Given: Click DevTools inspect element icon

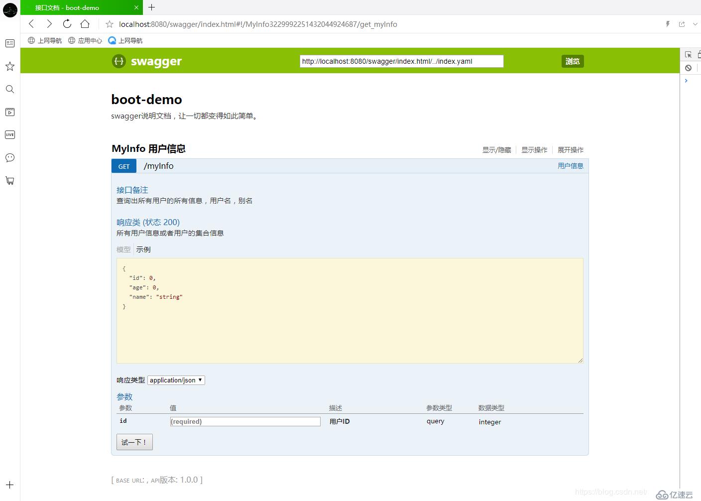Looking at the screenshot, I should [x=688, y=55].
